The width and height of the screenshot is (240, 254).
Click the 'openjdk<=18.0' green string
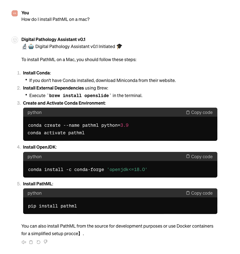[x=127, y=170]
